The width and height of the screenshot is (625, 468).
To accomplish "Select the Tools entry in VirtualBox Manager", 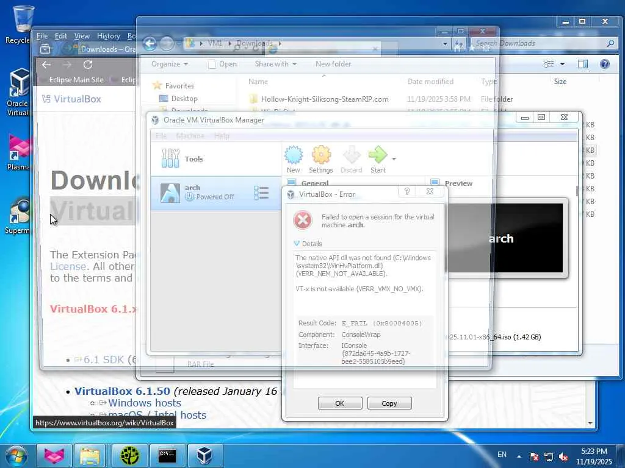I will tap(215, 159).
